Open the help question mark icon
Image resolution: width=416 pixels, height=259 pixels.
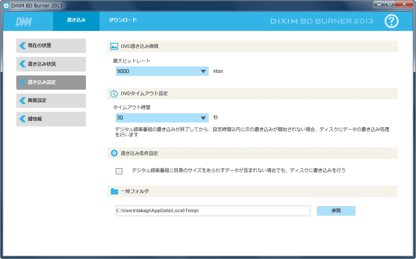(391, 21)
